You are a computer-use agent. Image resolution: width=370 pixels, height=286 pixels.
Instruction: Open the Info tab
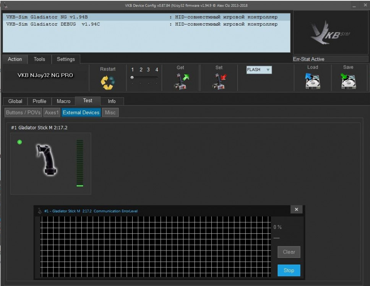point(112,101)
